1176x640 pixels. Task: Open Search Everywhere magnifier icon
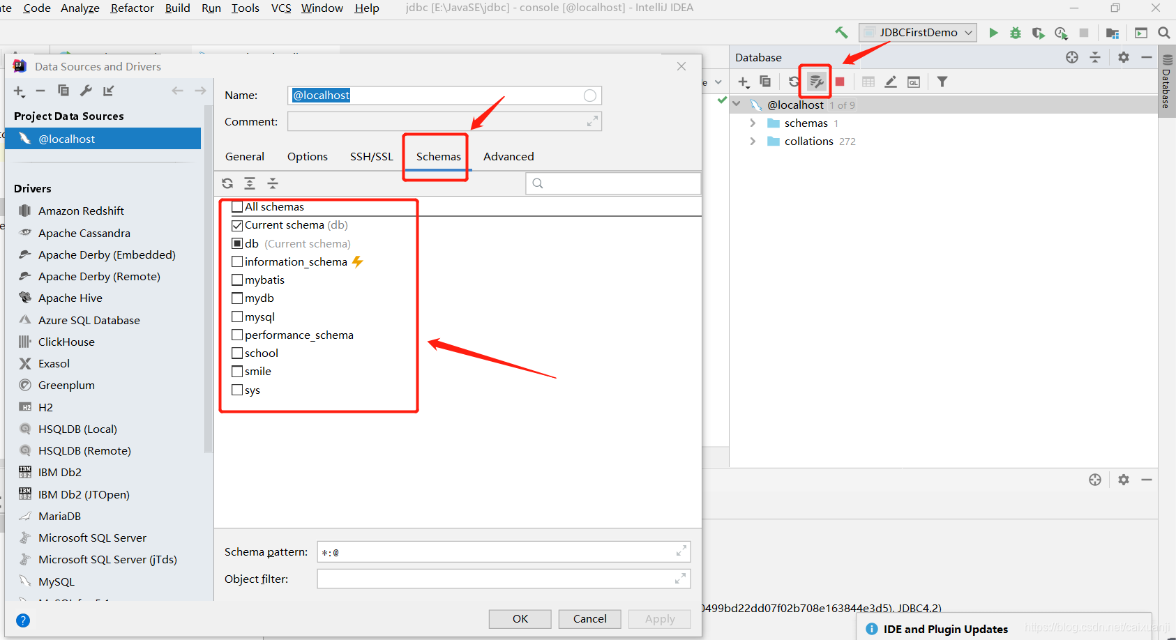pyautogui.click(x=1164, y=33)
